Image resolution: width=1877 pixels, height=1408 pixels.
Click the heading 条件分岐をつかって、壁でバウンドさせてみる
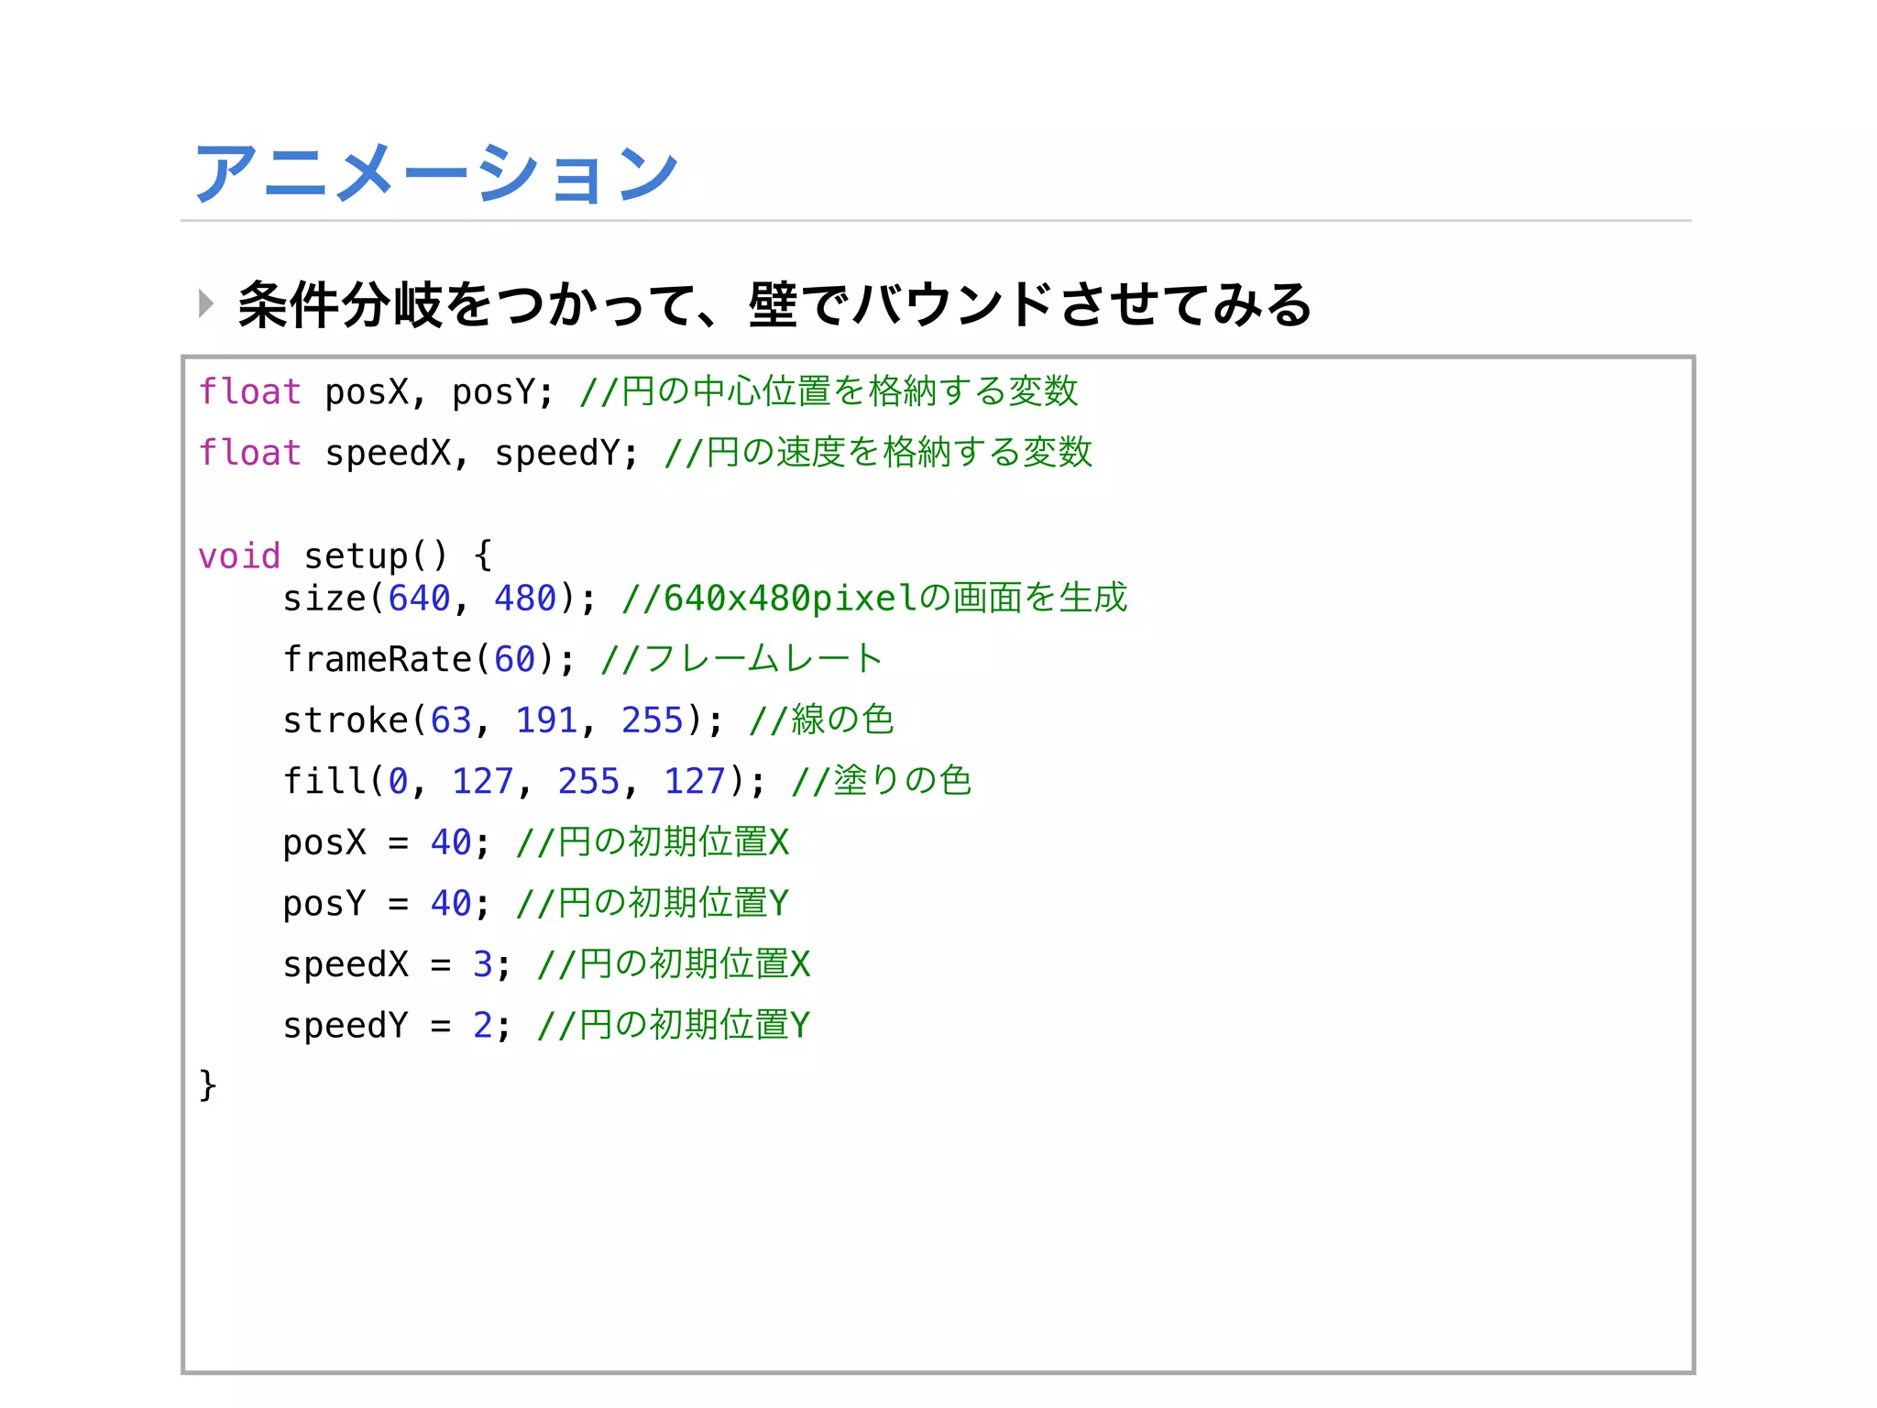coord(774,304)
